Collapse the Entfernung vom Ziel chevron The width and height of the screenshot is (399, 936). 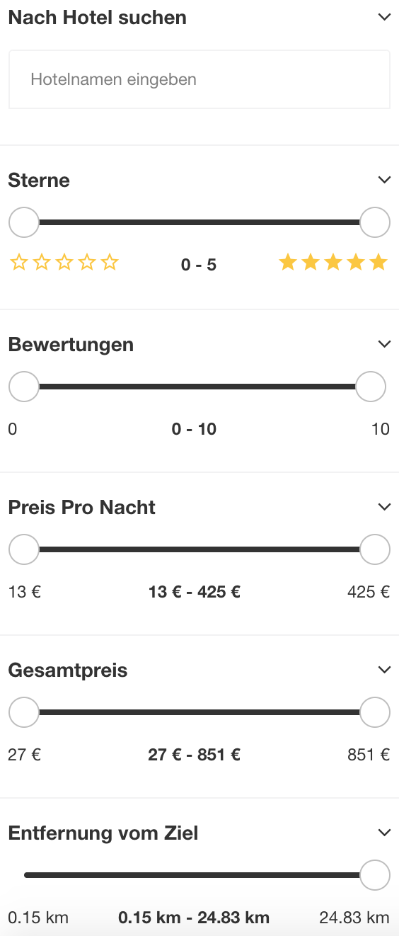[x=384, y=833]
